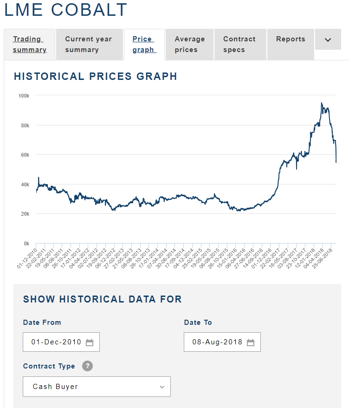Click the Contract Type label
The image size is (349, 408).
49,366
